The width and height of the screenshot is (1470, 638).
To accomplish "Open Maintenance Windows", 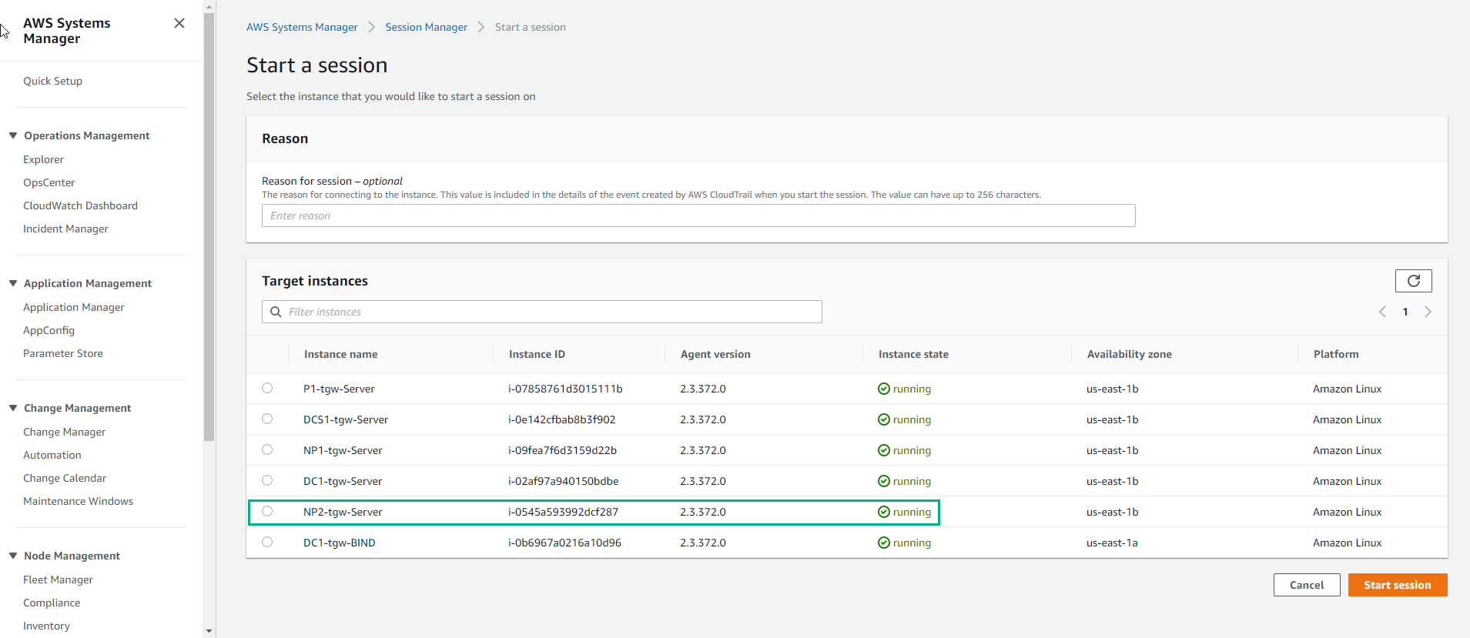I will pos(78,501).
